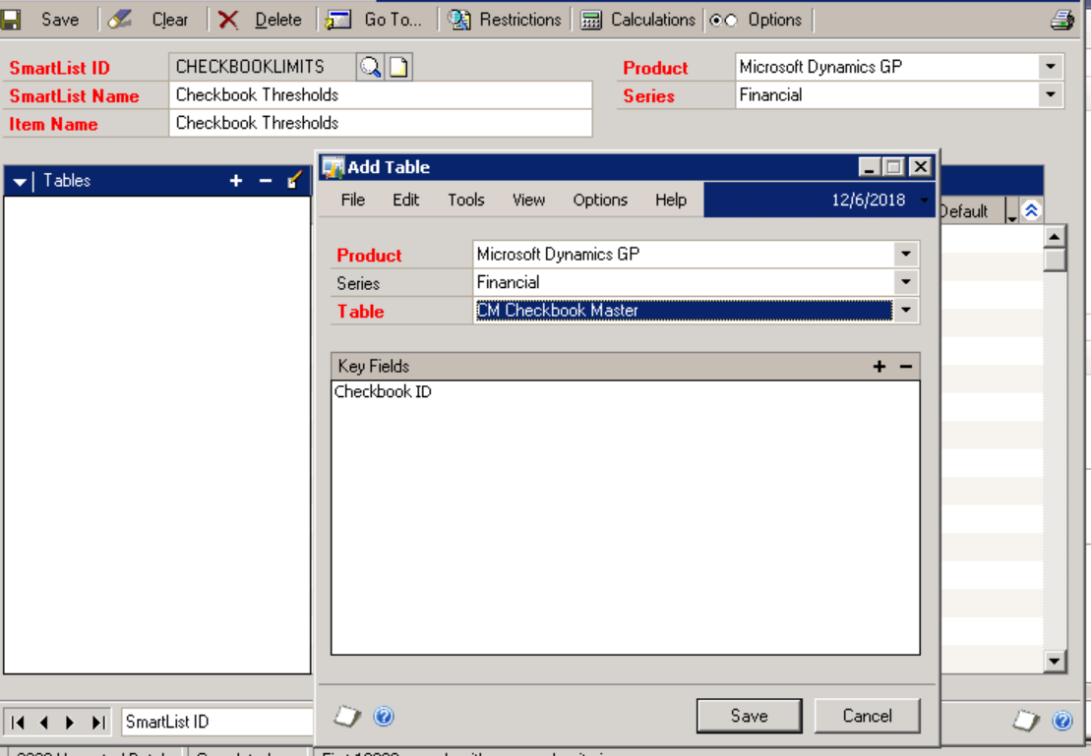This screenshot has height=756, width=1091.
Task: Click the minus icon in the Tables header
Action: click(x=265, y=181)
